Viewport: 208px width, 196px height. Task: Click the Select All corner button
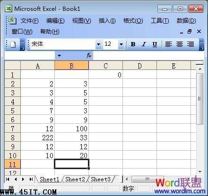[13, 66]
